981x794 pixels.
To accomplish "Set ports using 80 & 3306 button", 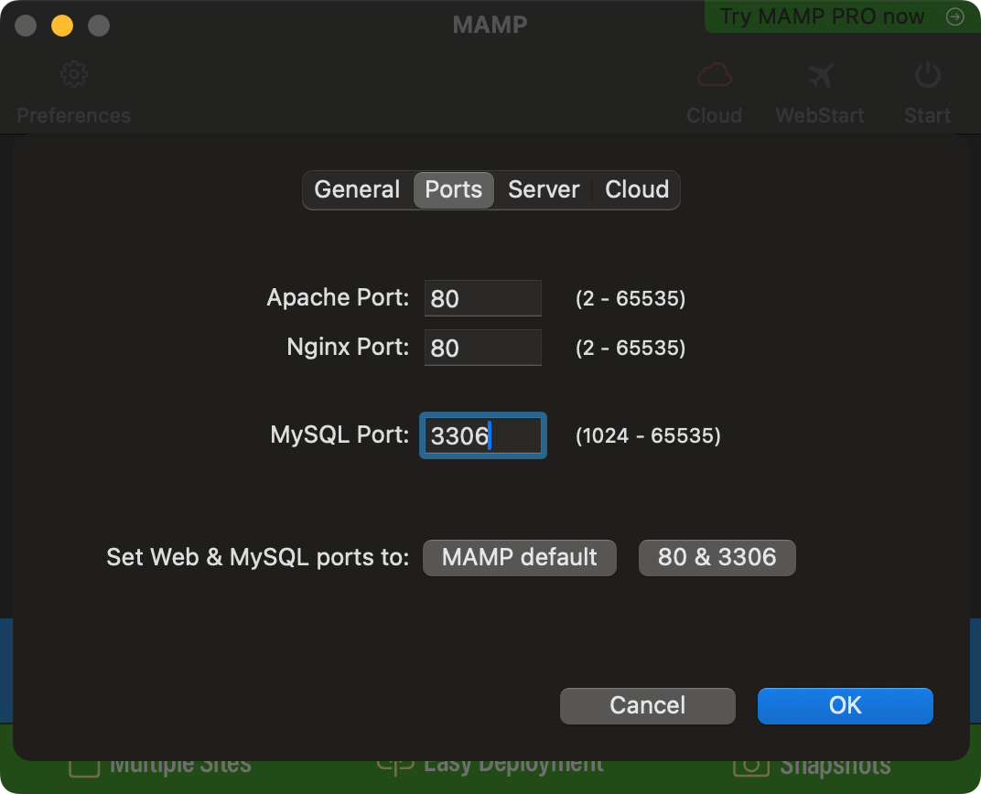I will (x=717, y=558).
